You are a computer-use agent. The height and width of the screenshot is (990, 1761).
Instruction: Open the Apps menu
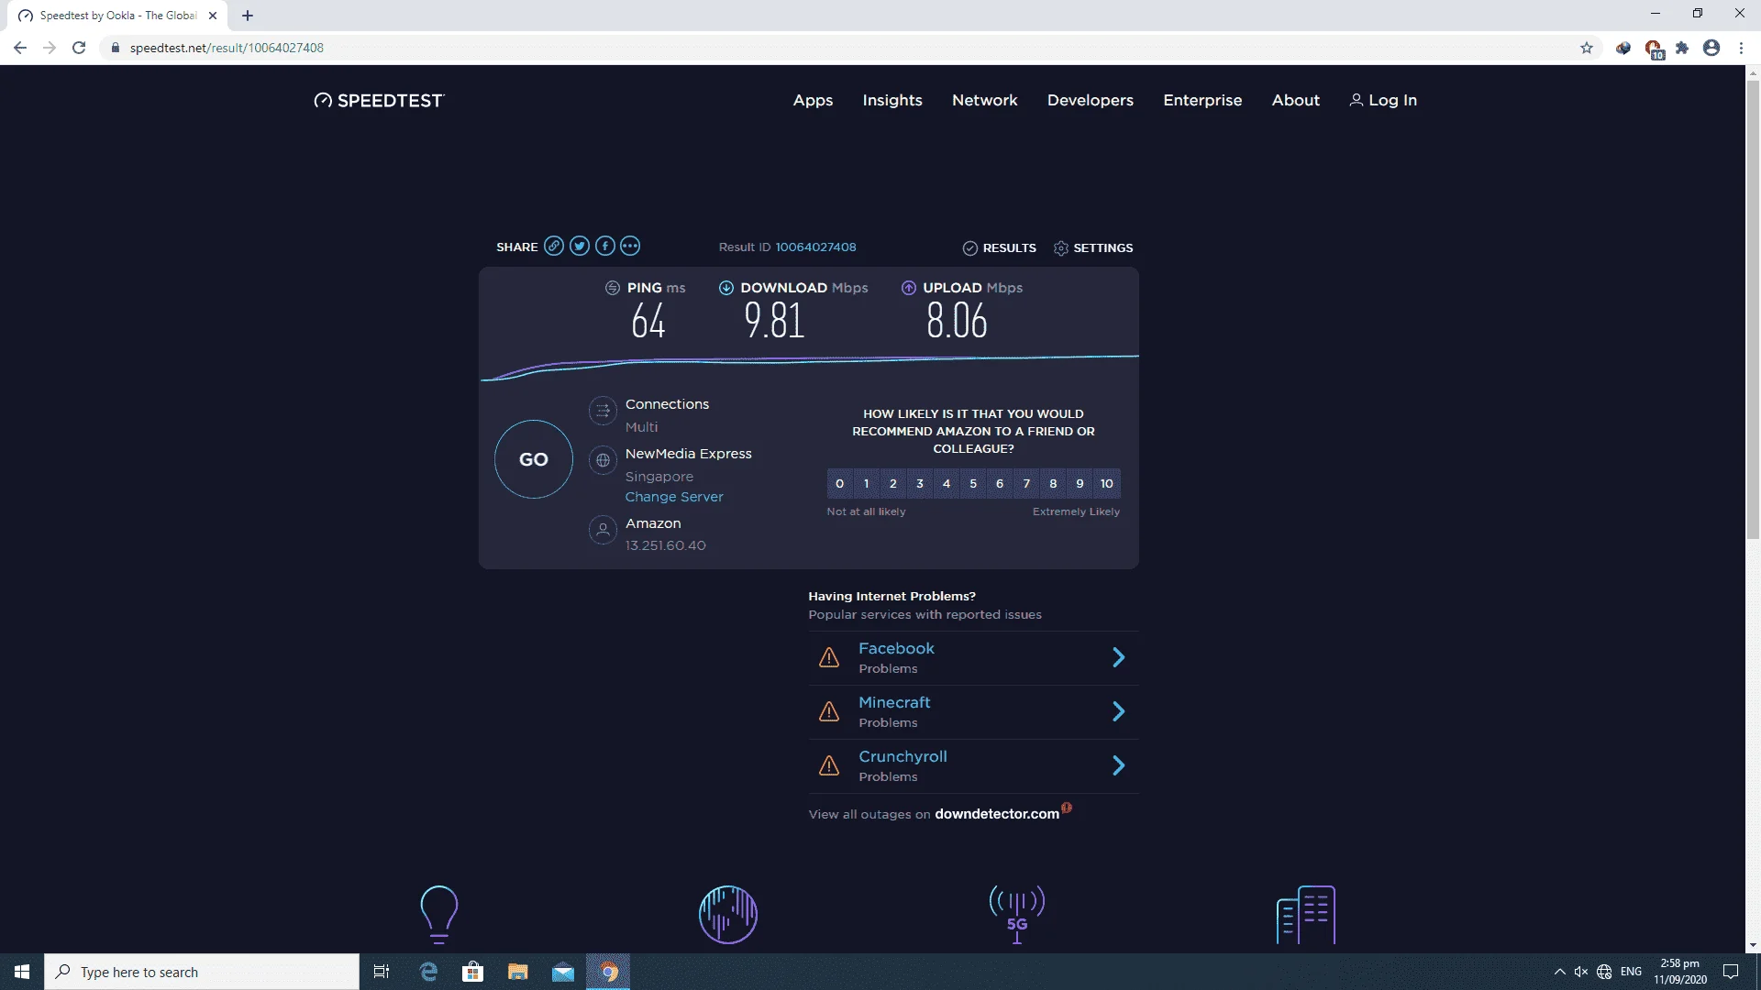pyautogui.click(x=813, y=101)
